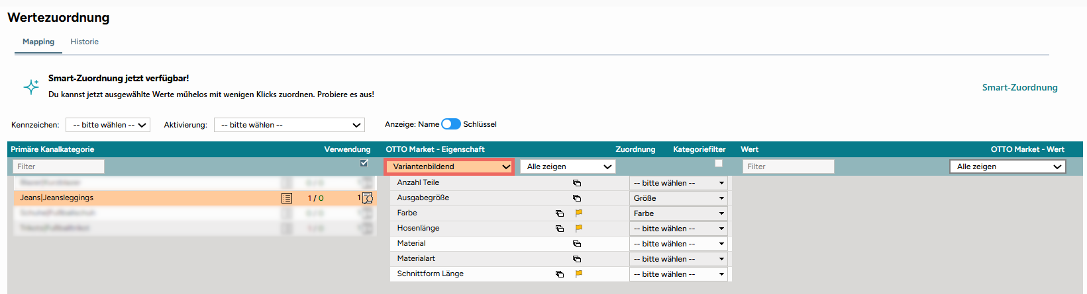Select the Jeans|Jeansleggings category row
Viewport: 1087px width, 294px height.
pyautogui.click(x=195, y=198)
